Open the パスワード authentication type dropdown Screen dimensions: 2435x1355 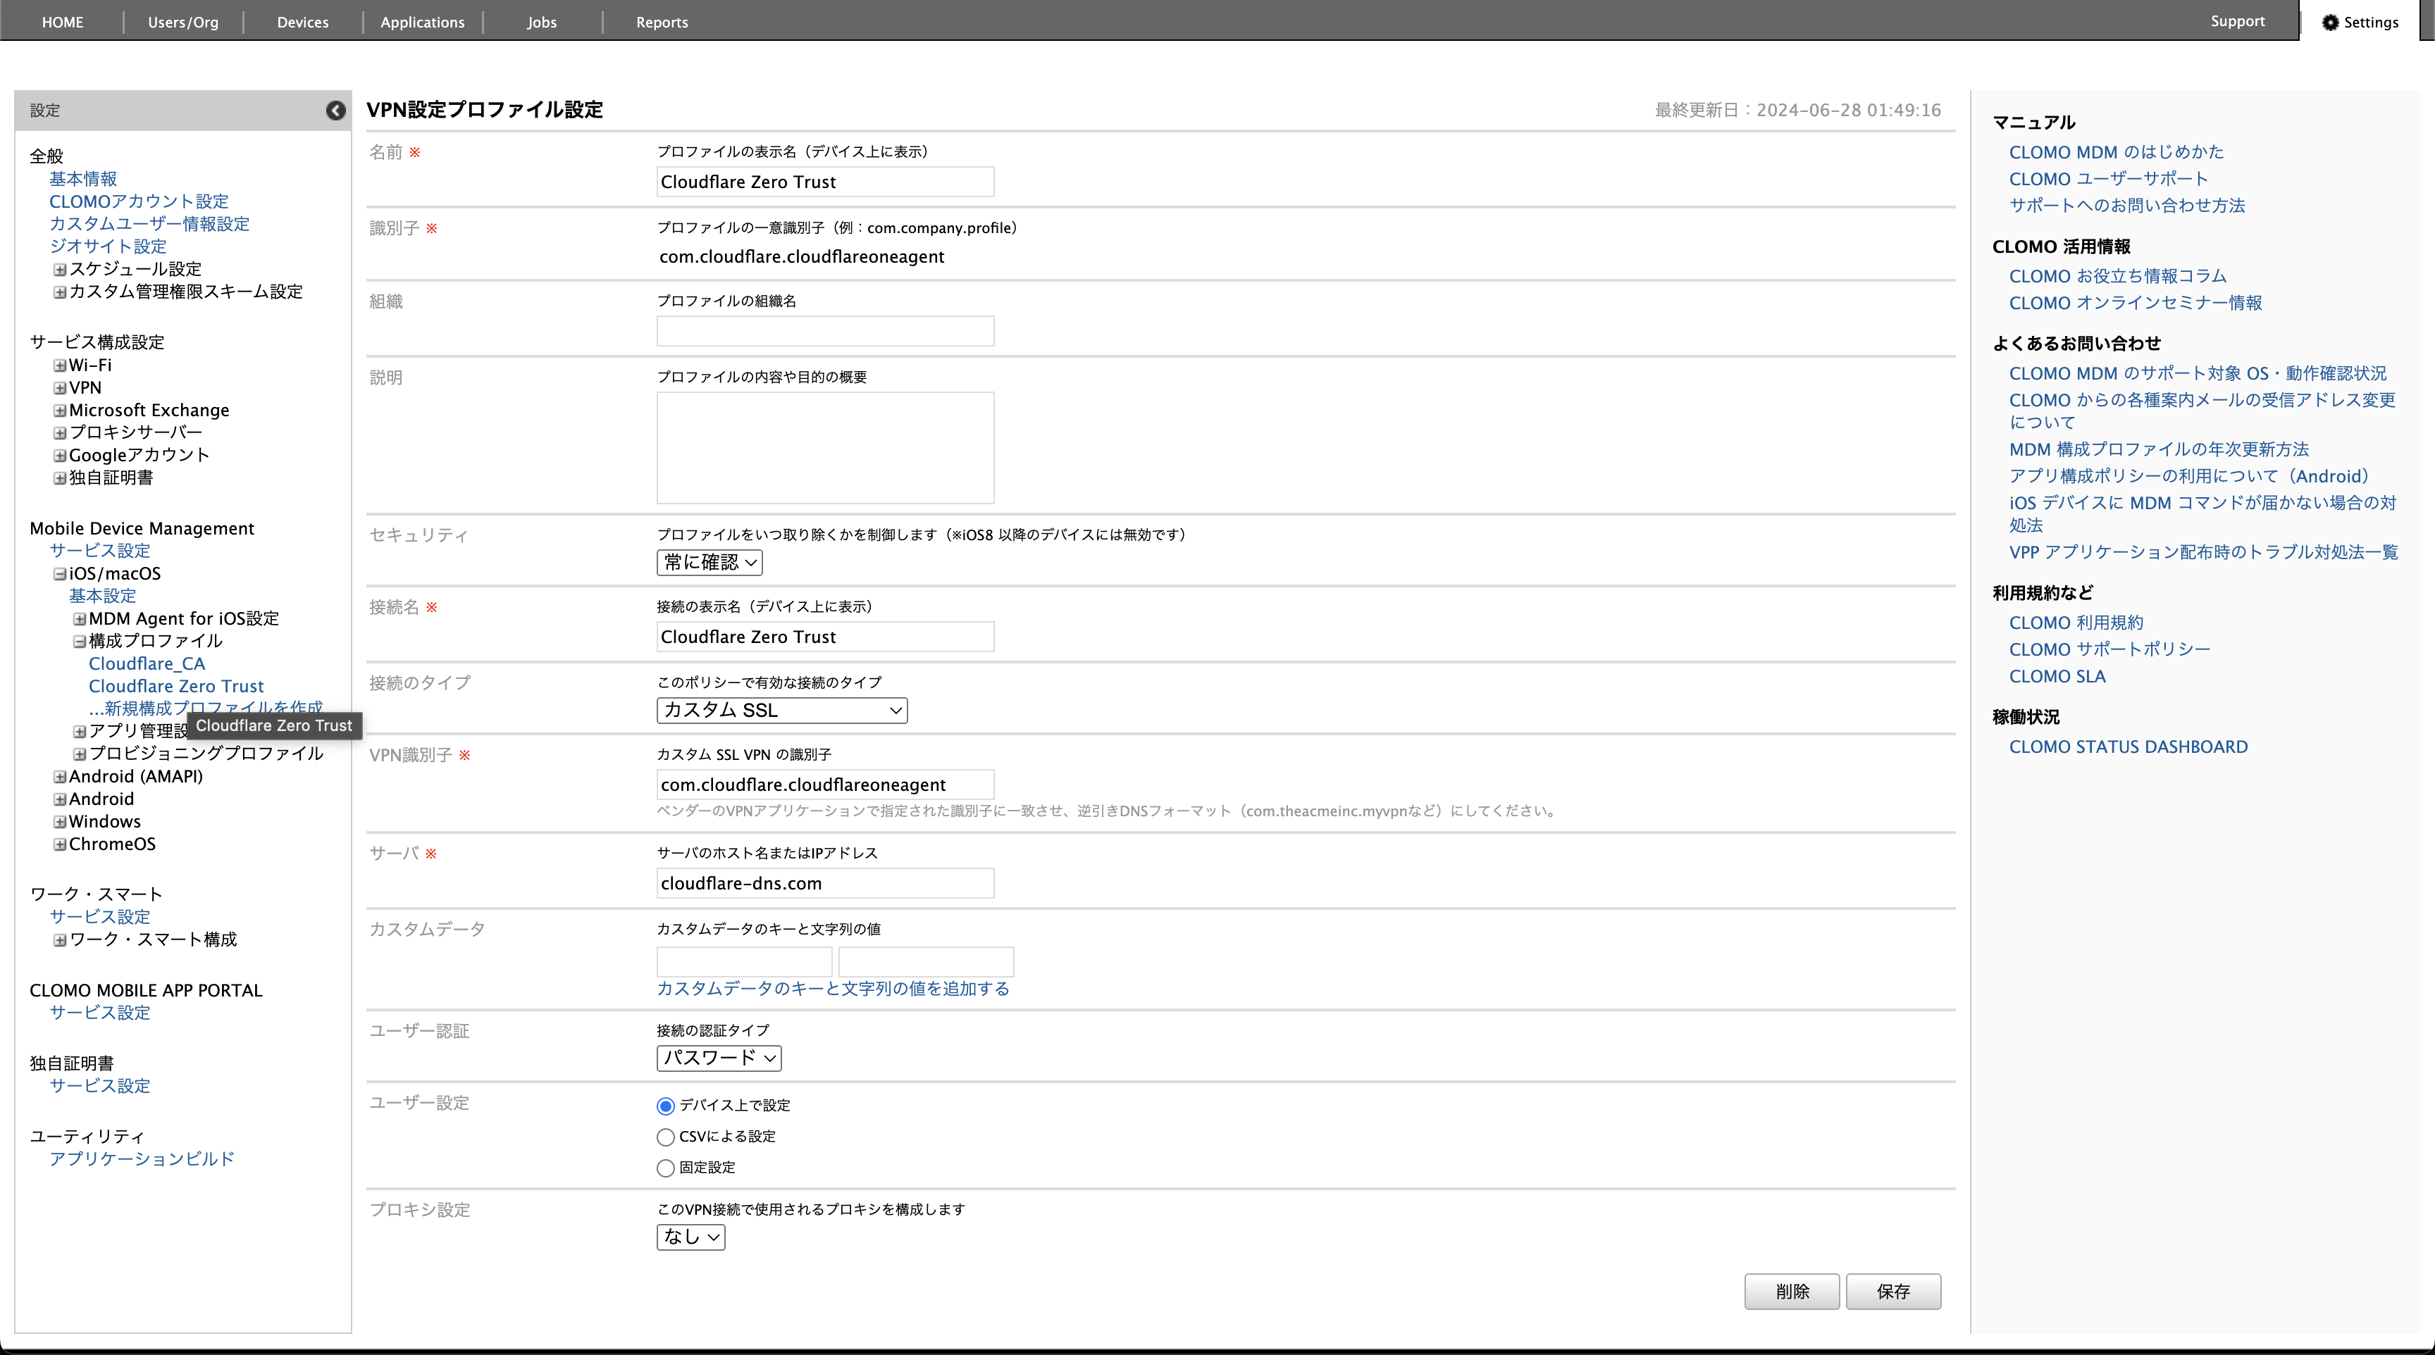(719, 1059)
